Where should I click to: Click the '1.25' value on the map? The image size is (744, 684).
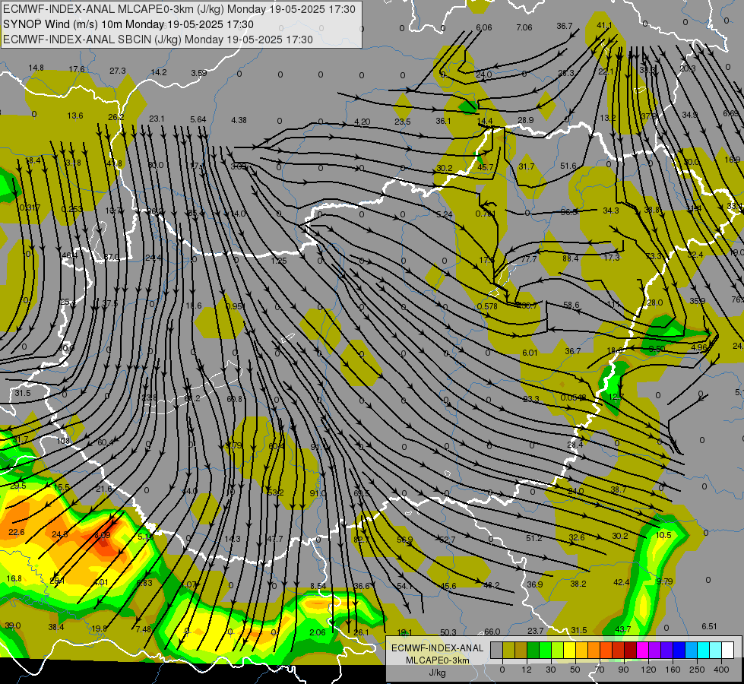click(279, 261)
